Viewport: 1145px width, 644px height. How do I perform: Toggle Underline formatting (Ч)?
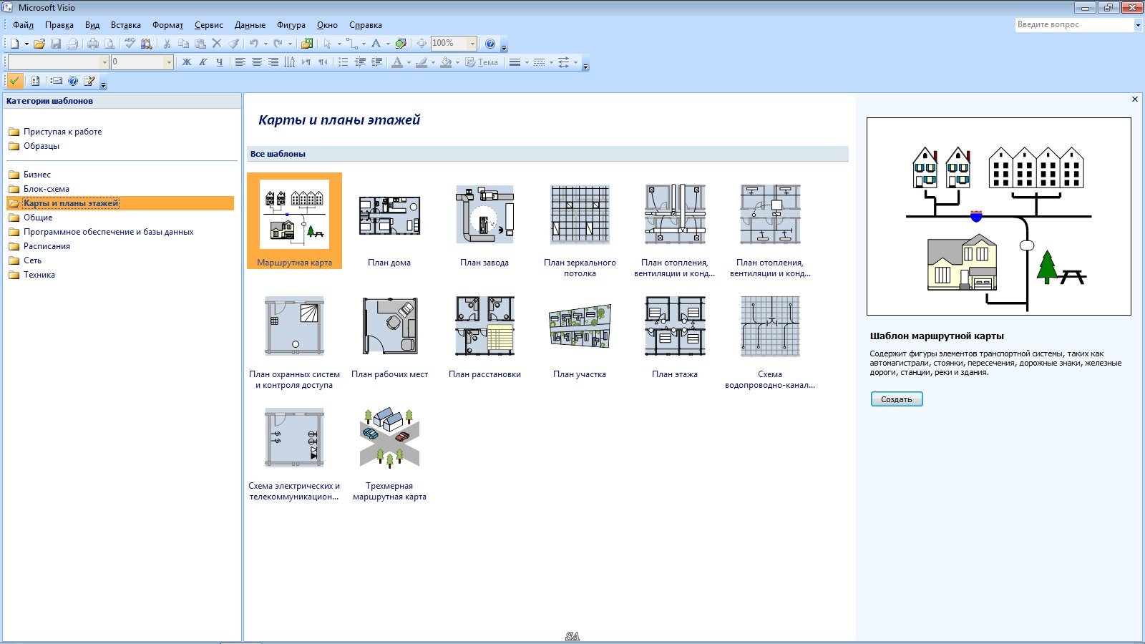tap(220, 62)
